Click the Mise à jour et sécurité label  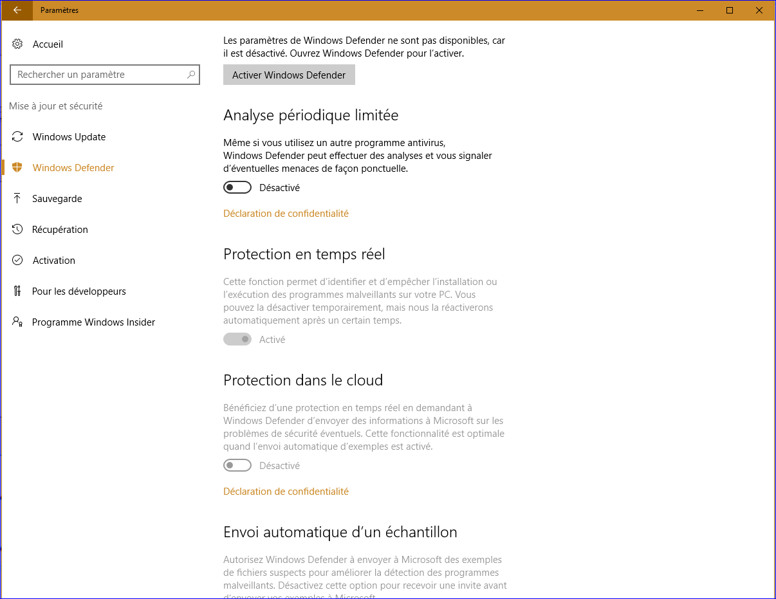56,106
